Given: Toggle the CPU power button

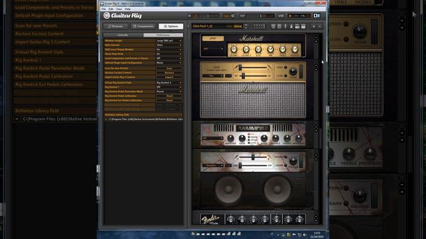Looking at the screenshot, I should pos(290,16).
